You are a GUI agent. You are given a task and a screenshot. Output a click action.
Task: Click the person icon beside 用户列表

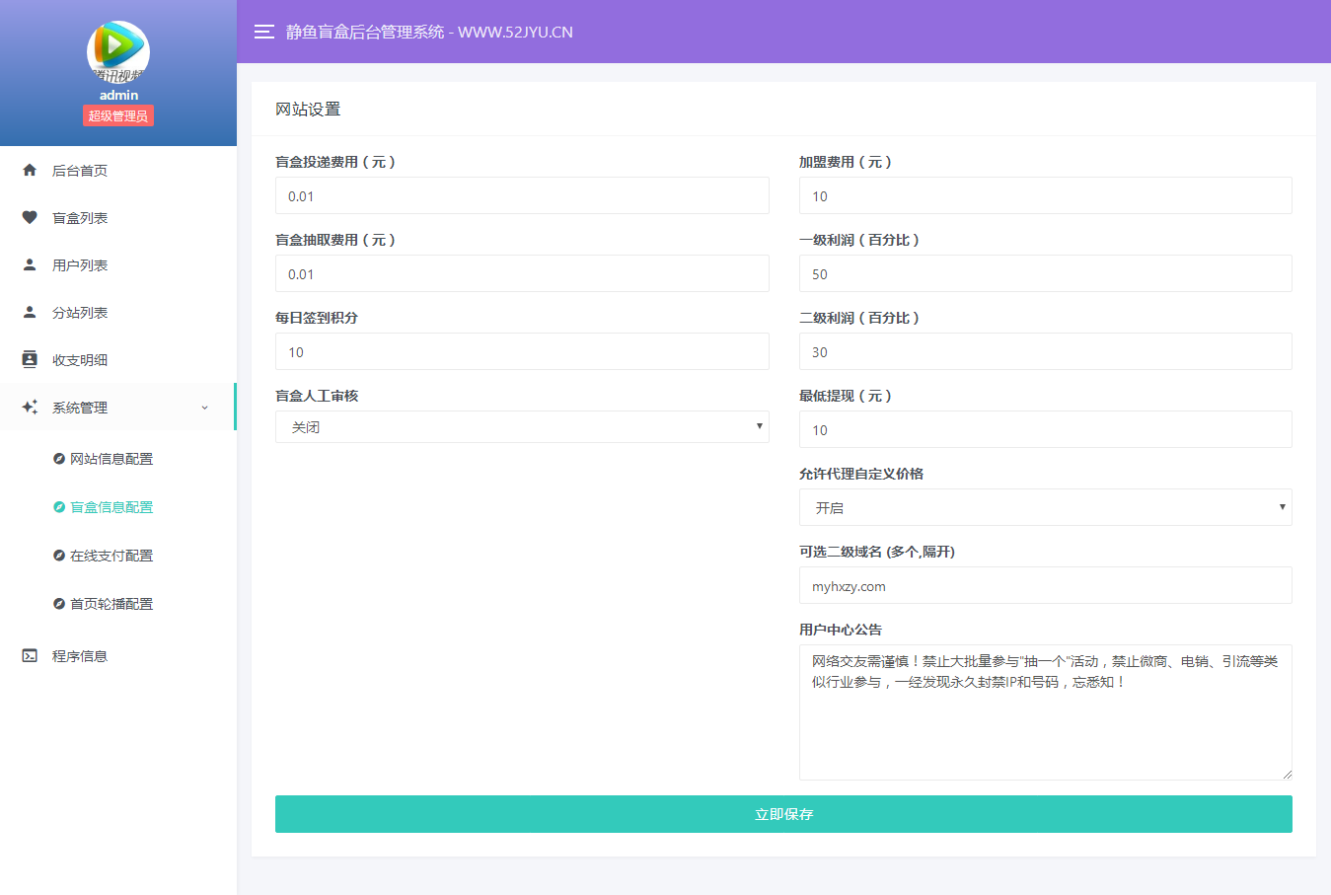point(30,264)
